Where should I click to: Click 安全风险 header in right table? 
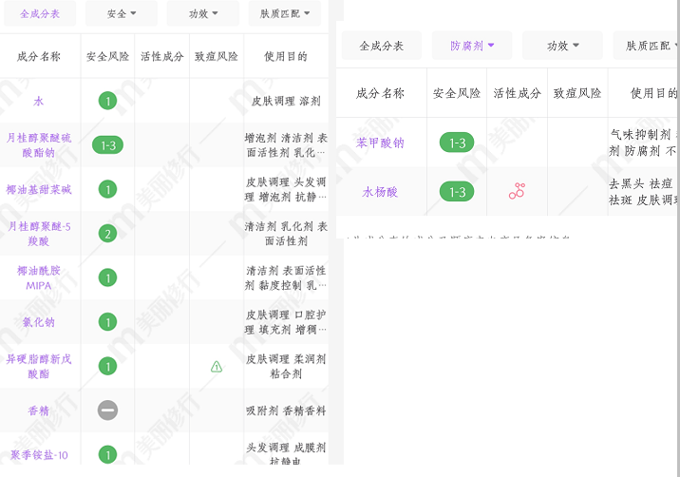[457, 93]
